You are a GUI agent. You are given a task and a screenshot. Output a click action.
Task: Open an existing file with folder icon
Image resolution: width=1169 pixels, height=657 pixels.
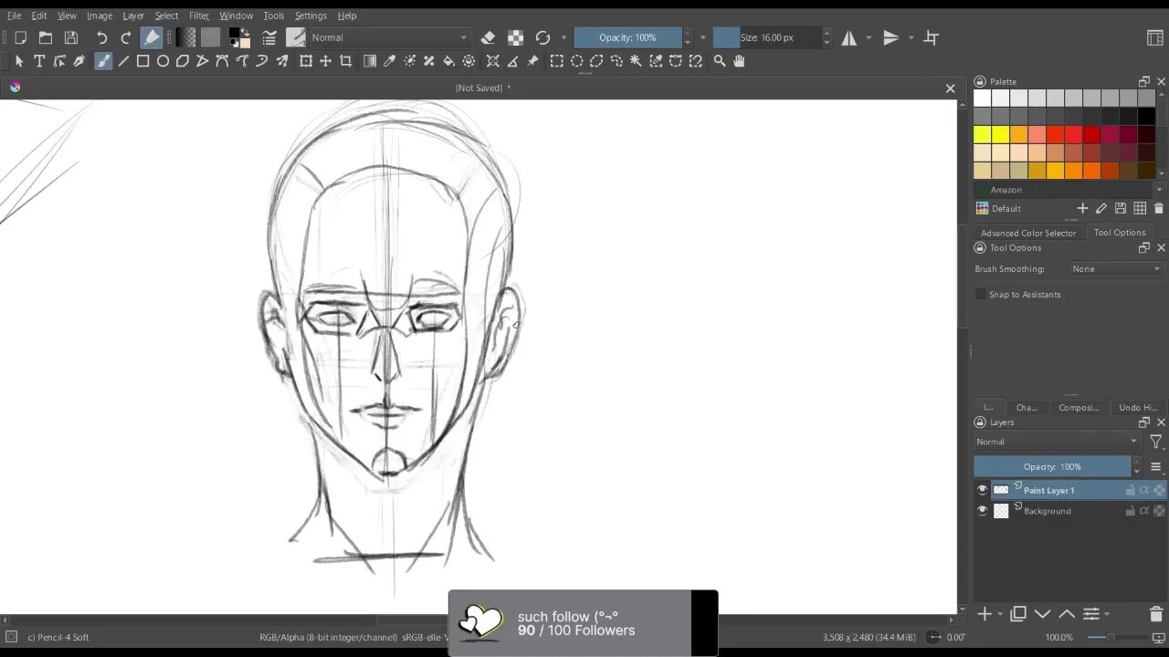tap(45, 37)
